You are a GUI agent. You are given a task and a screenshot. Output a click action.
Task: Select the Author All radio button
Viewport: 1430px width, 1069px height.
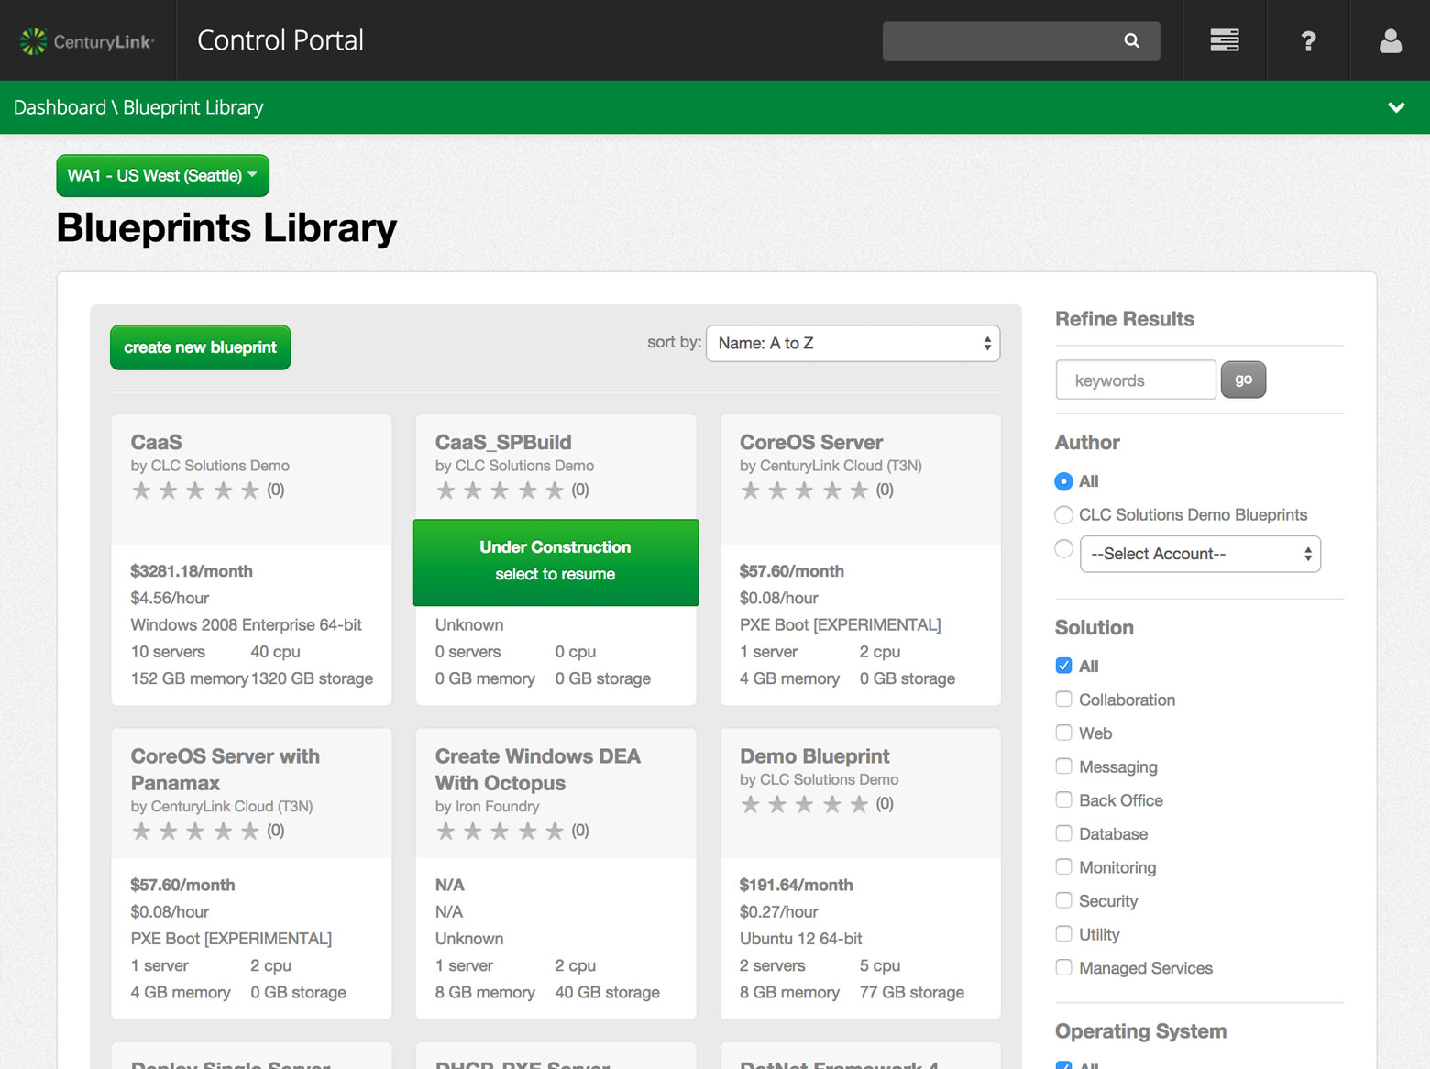[1063, 481]
